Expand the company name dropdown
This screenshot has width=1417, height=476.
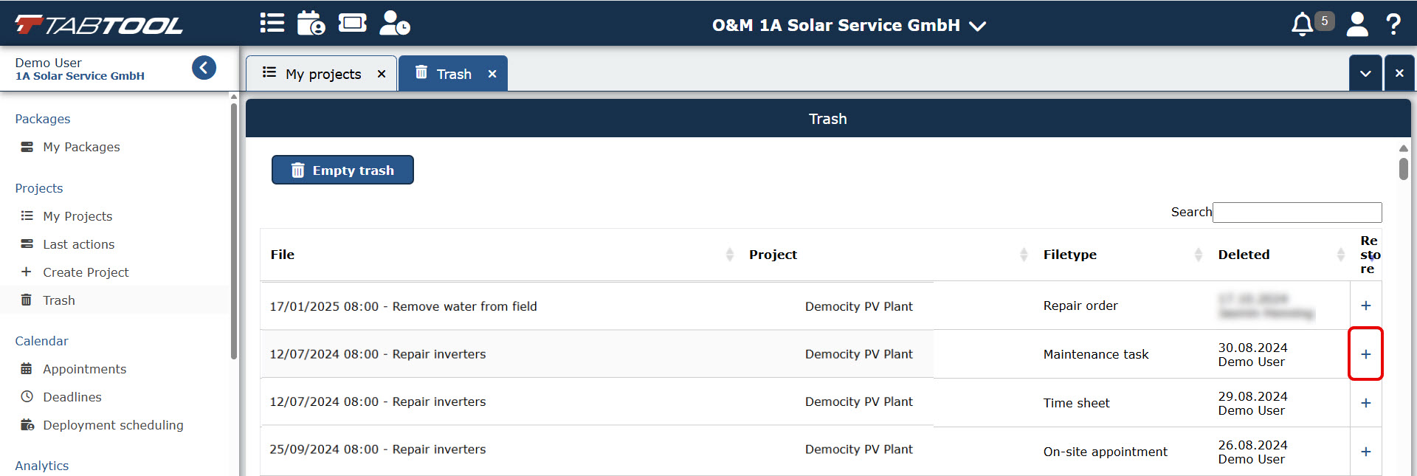(849, 25)
